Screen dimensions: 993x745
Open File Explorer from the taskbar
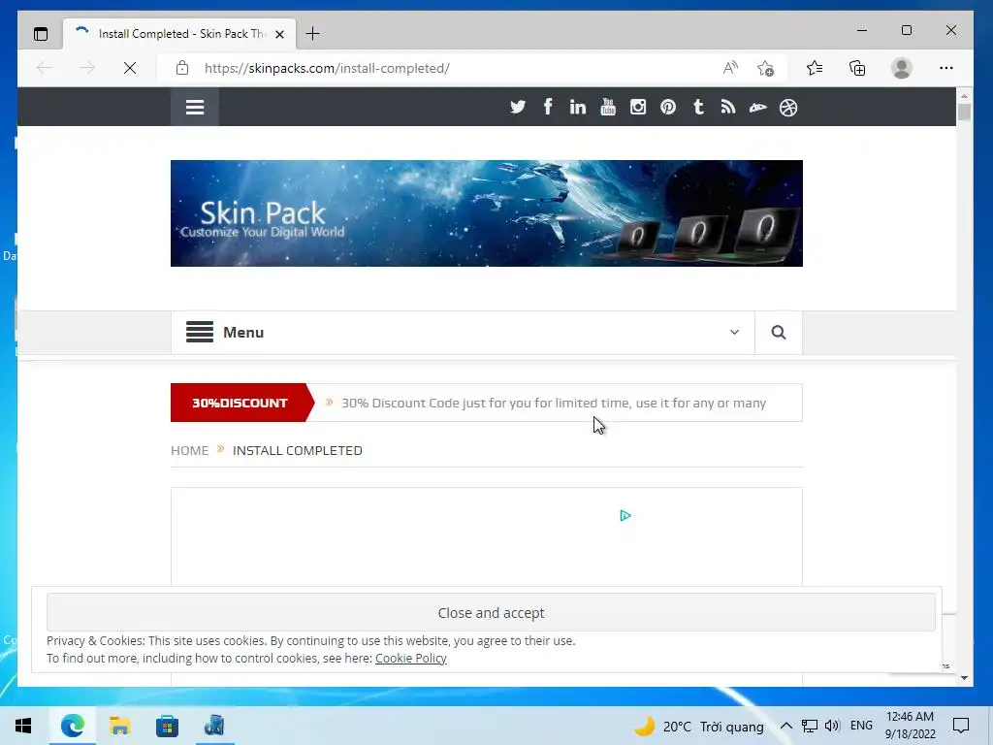119,726
